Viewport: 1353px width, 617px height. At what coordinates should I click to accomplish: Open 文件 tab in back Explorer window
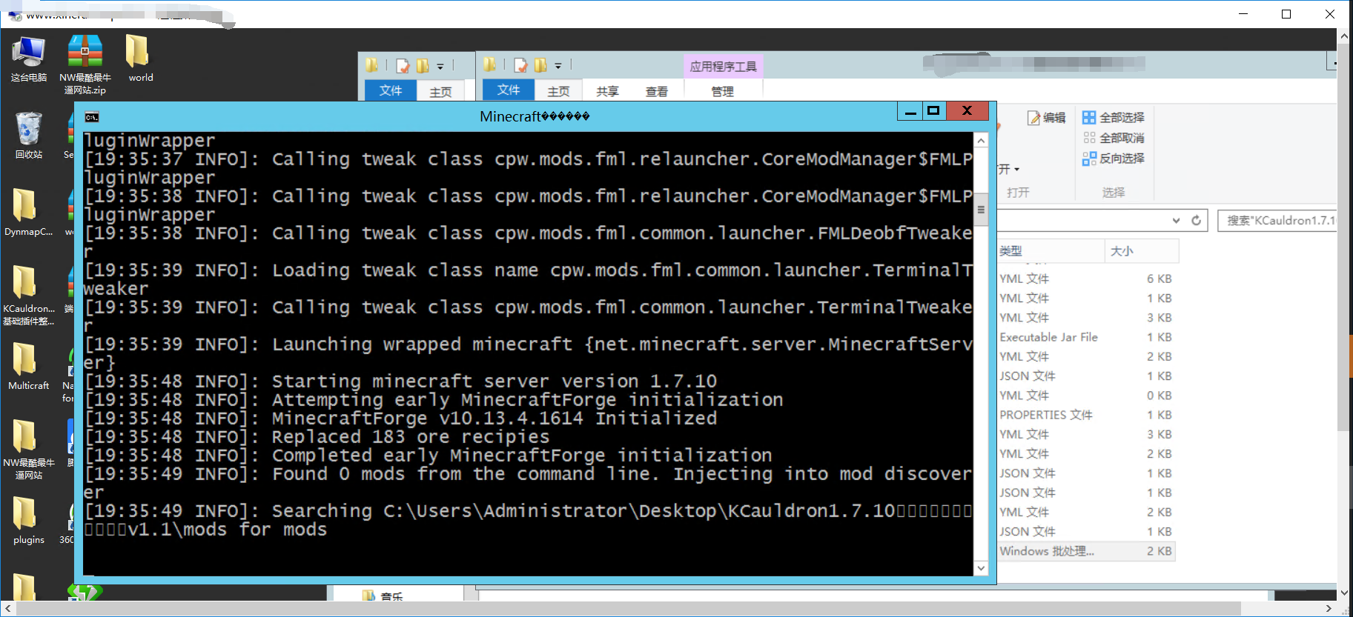click(x=391, y=90)
